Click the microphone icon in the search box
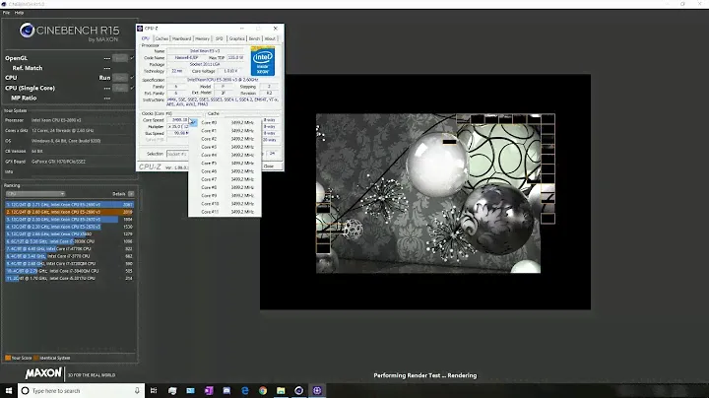The height and width of the screenshot is (398, 709). pyautogui.click(x=138, y=390)
